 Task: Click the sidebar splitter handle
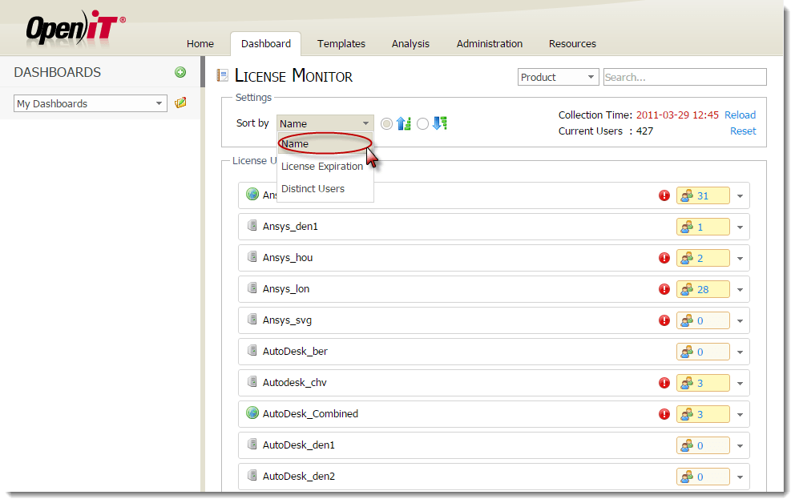[x=203, y=71]
